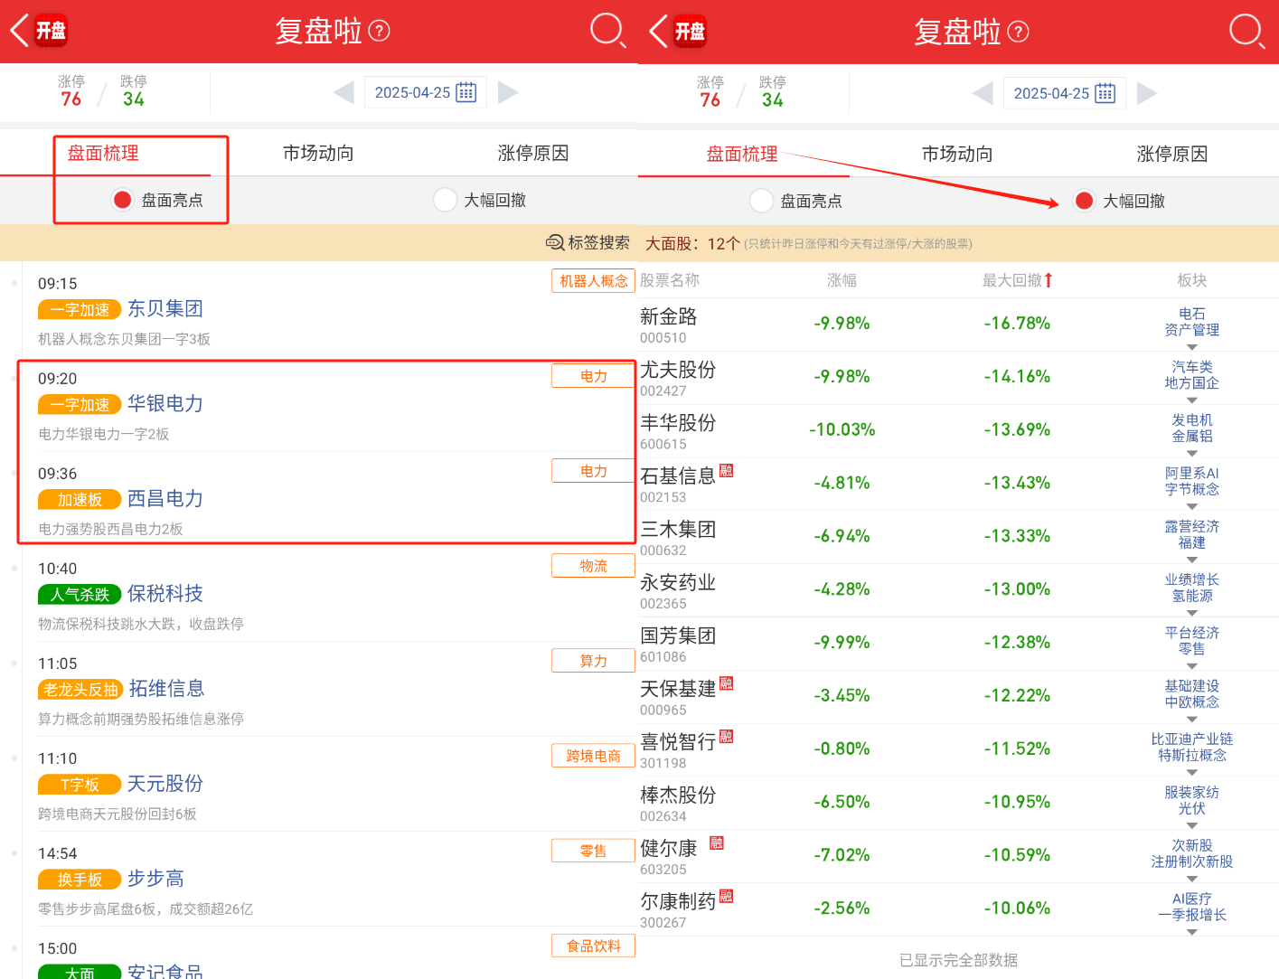The height and width of the screenshot is (979, 1279).
Task: Expand sector tags for 新金路
Action: [1191, 347]
